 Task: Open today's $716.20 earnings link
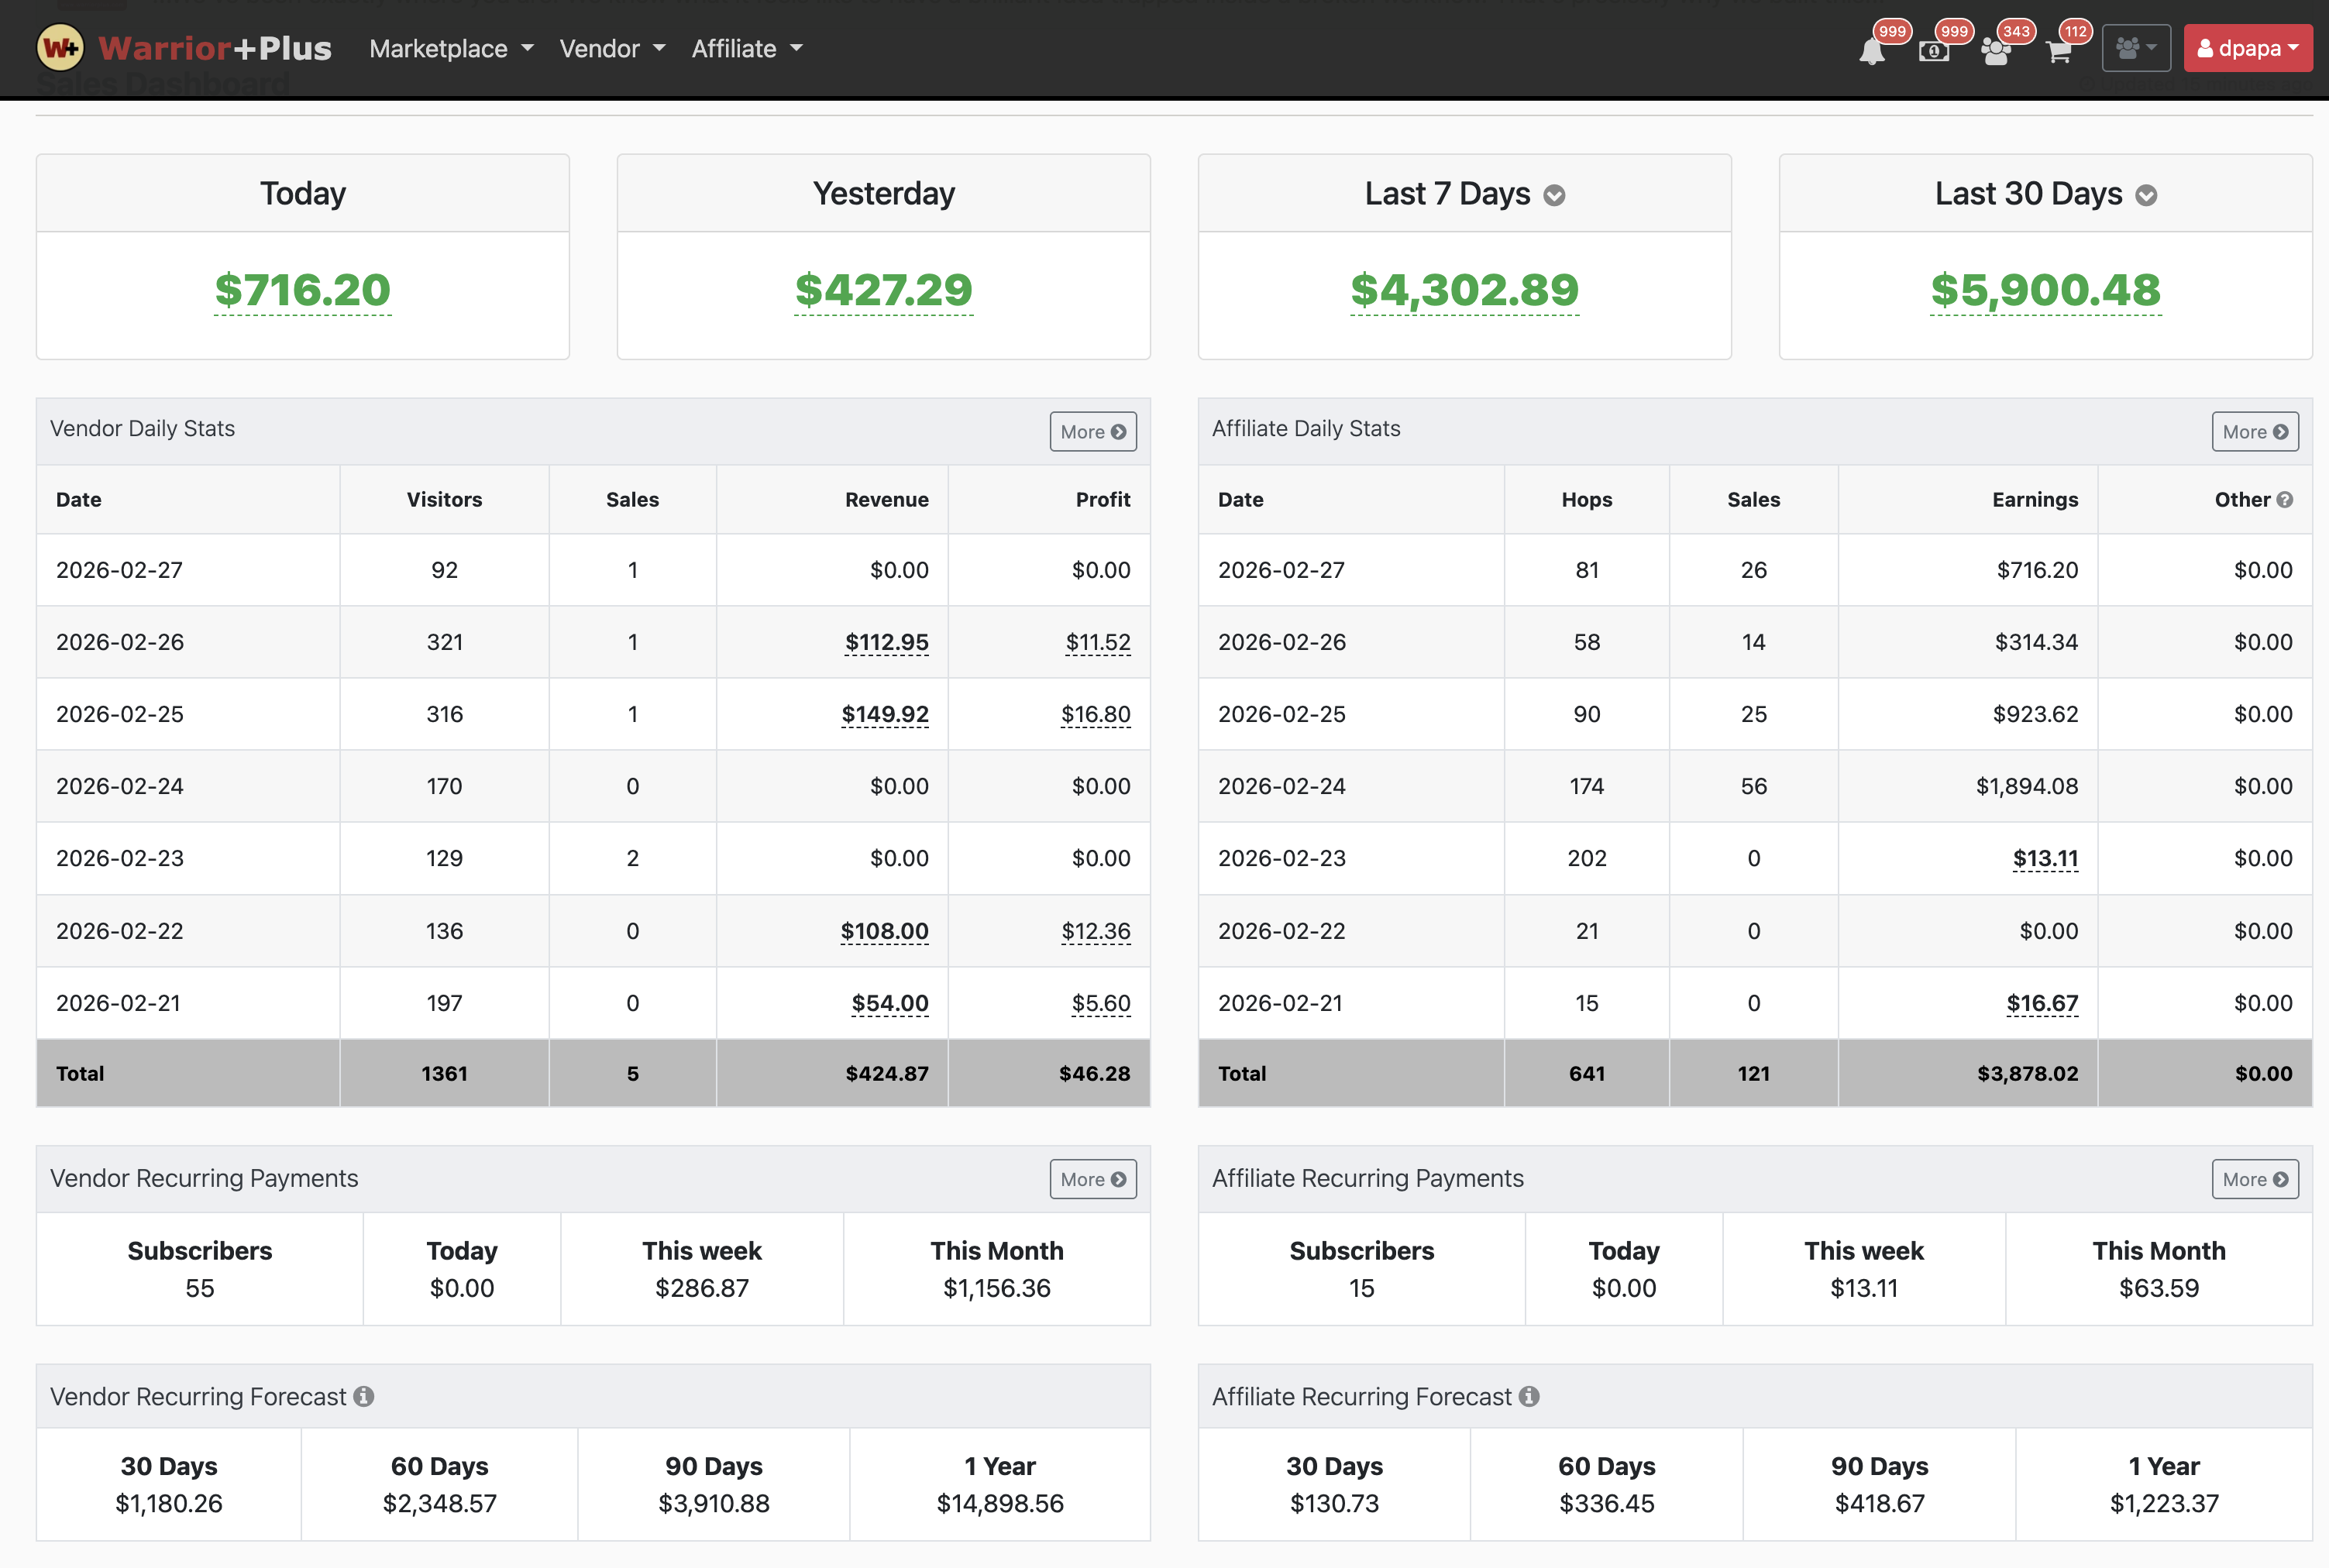302,291
